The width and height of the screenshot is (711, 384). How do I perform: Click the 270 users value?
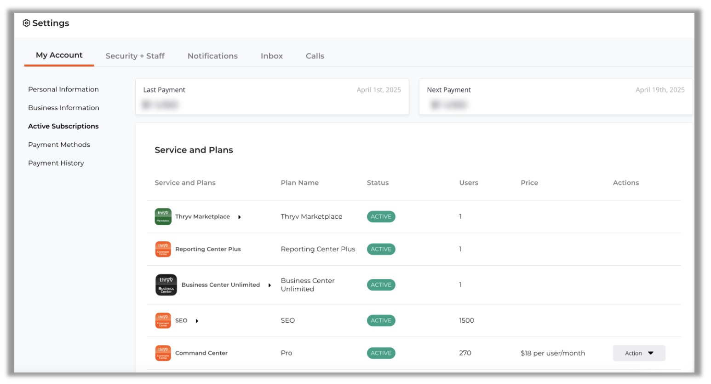(465, 353)
